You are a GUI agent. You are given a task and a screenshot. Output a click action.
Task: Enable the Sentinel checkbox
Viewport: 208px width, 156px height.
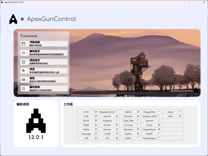[159, 121]
